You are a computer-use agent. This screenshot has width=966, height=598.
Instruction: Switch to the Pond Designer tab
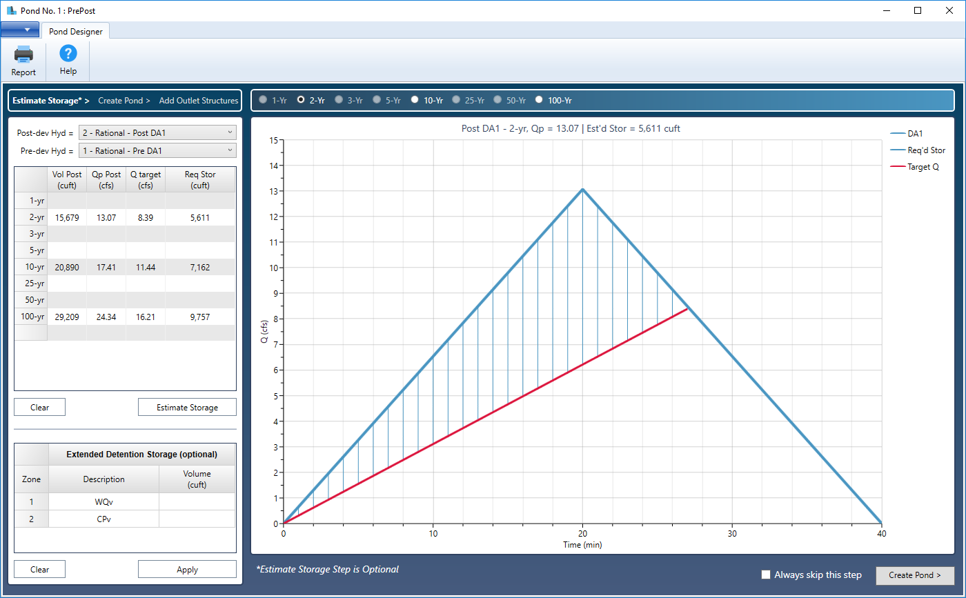tap(75, 31)
